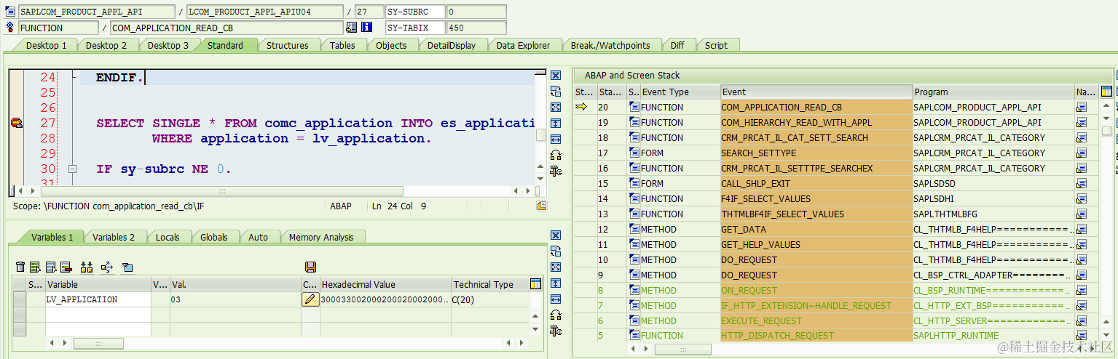1118x359 pixels.
Task: Navigate via icon in COM_APPLICATION_READ_CB row
Action: (x=1082, y=107)
